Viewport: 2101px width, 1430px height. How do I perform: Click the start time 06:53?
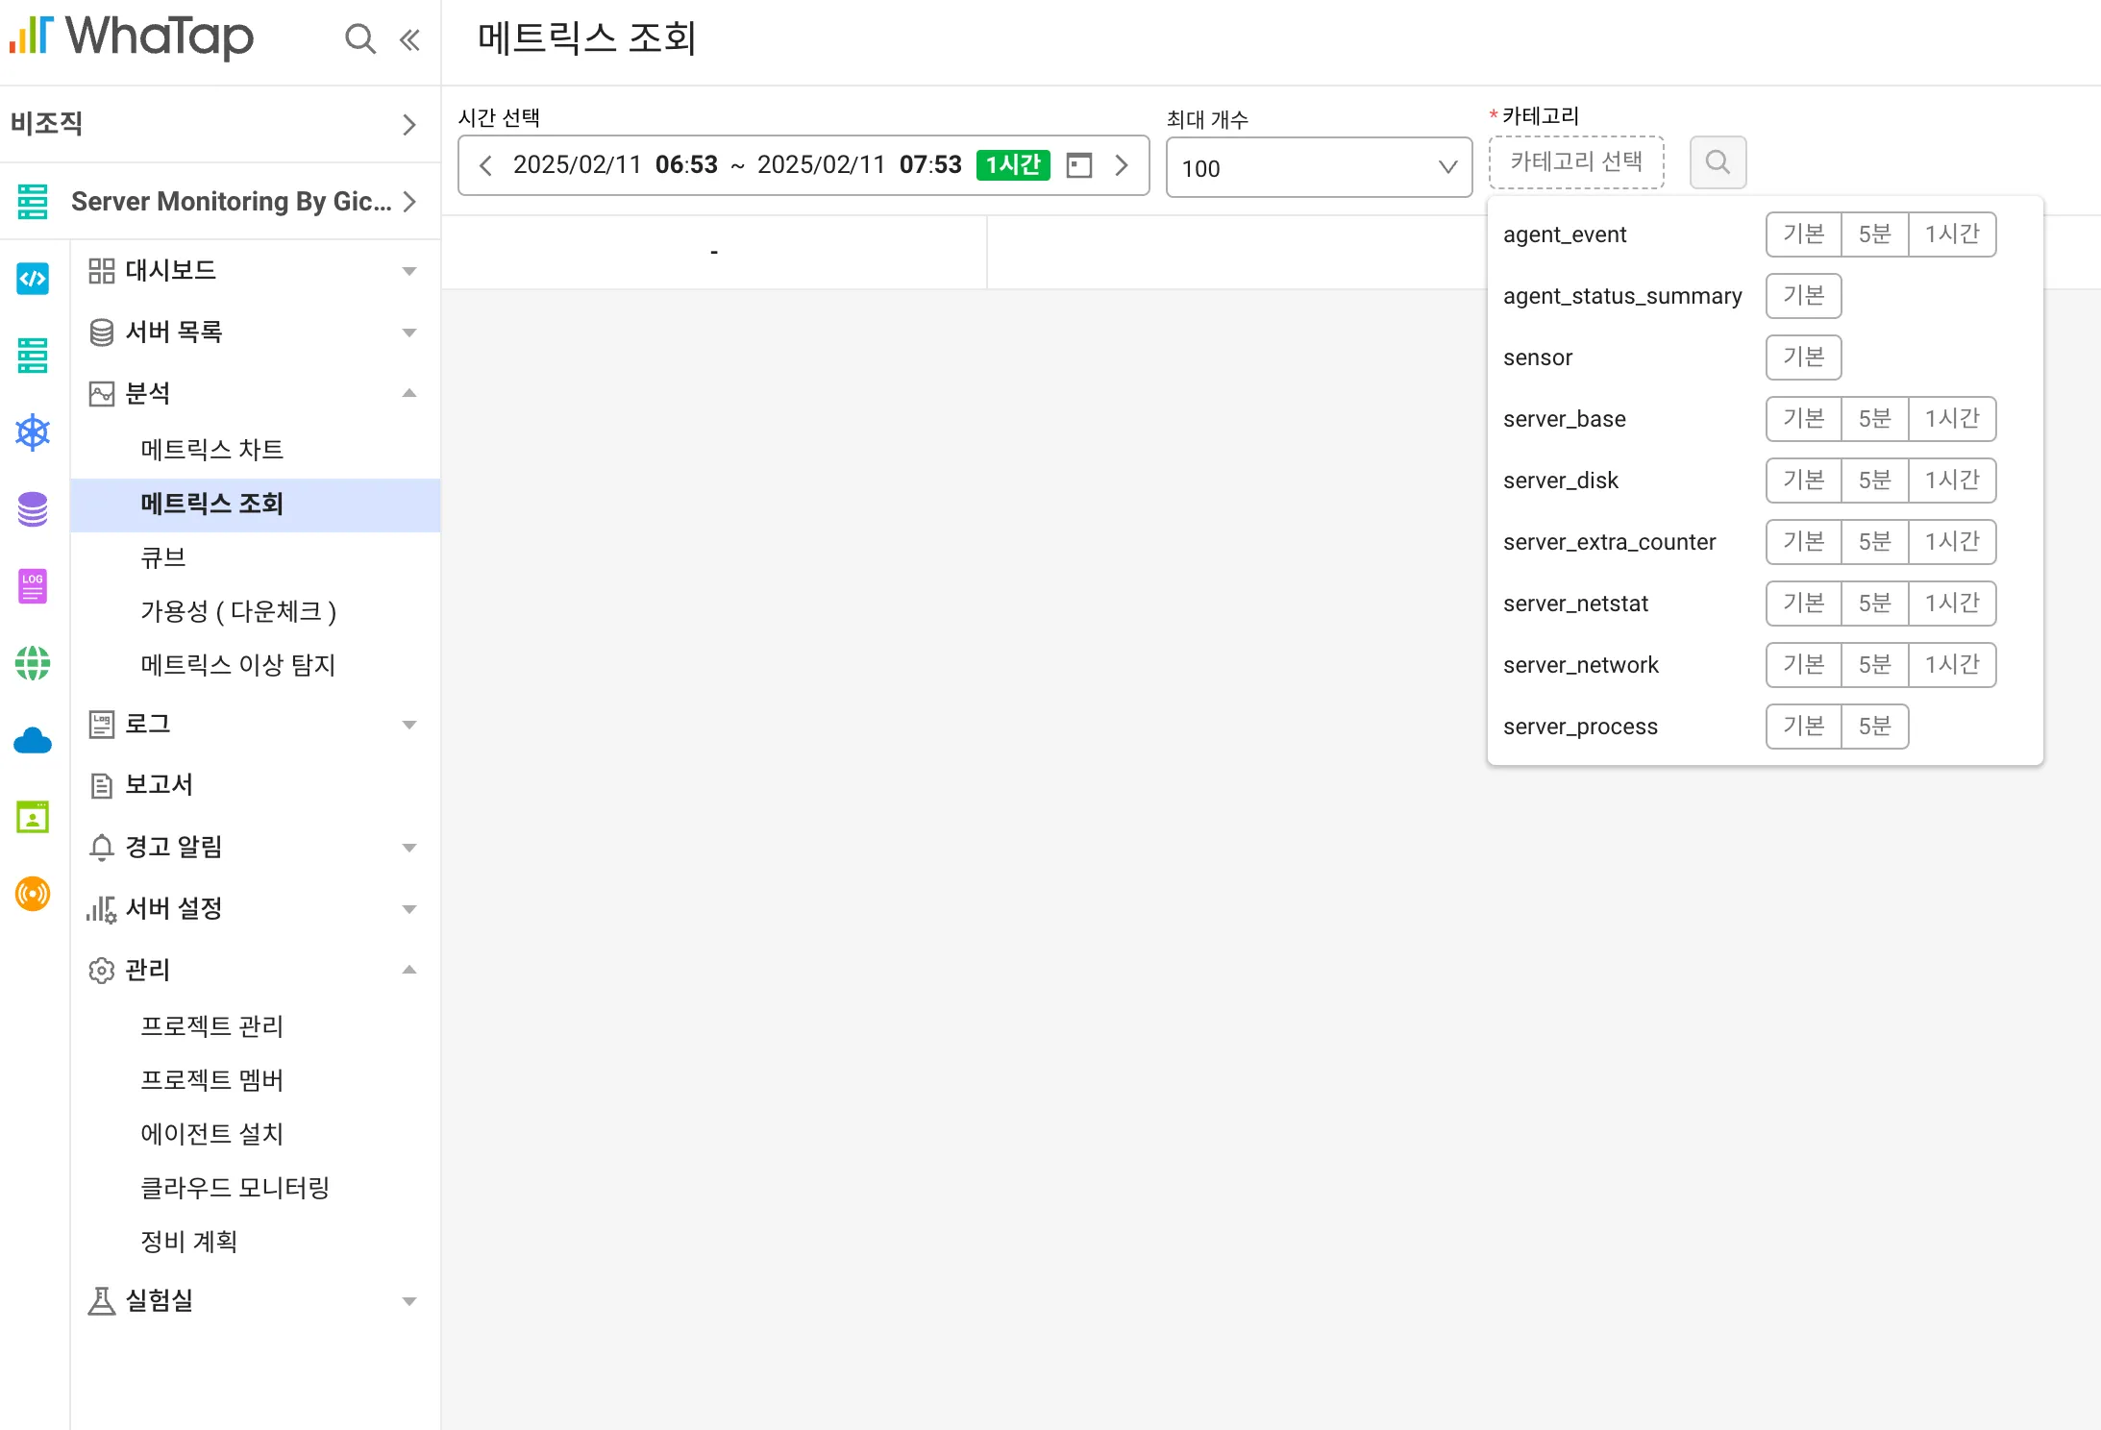pyautogui.click(x=686, y=165)
